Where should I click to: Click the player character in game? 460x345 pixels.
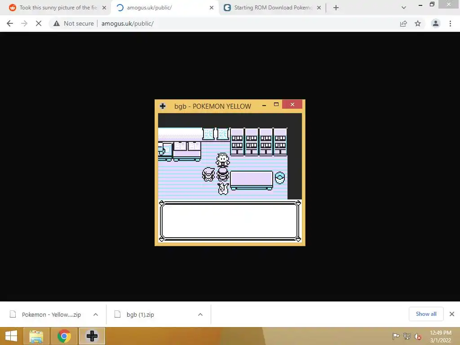(223, 175)
